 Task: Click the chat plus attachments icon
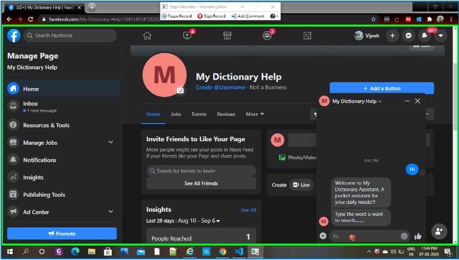click(323, 236)
